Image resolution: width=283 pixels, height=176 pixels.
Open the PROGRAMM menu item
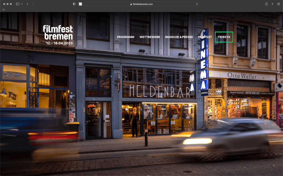pyautogui.click(x=125, y=37)
